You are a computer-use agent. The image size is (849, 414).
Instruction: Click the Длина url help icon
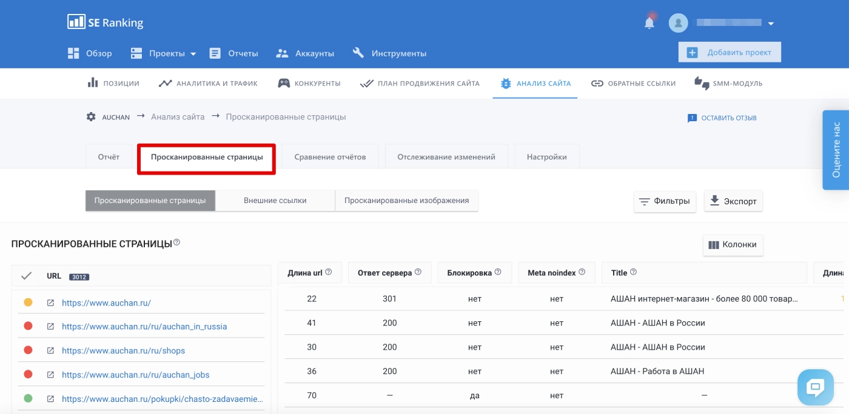pyautogui.click(x=329, y=272)
